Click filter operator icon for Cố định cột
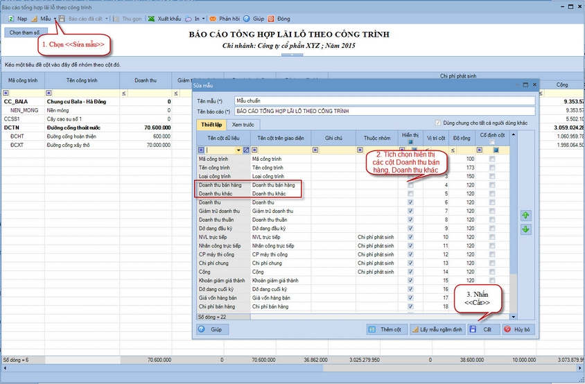 coord(480,150)
